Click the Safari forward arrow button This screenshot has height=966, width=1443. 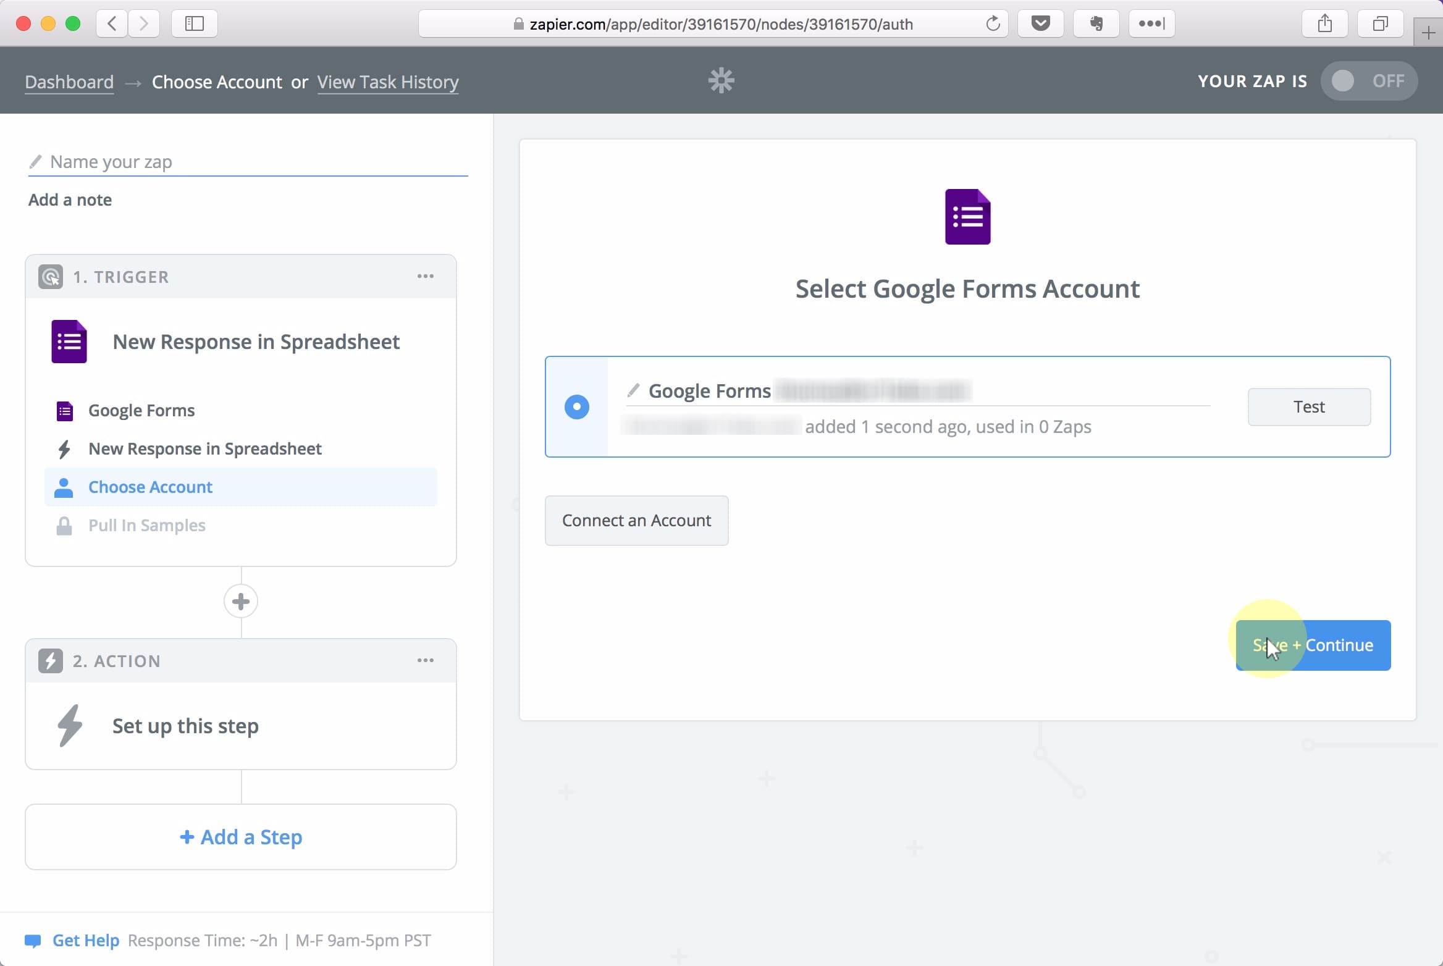coord(144,23)
